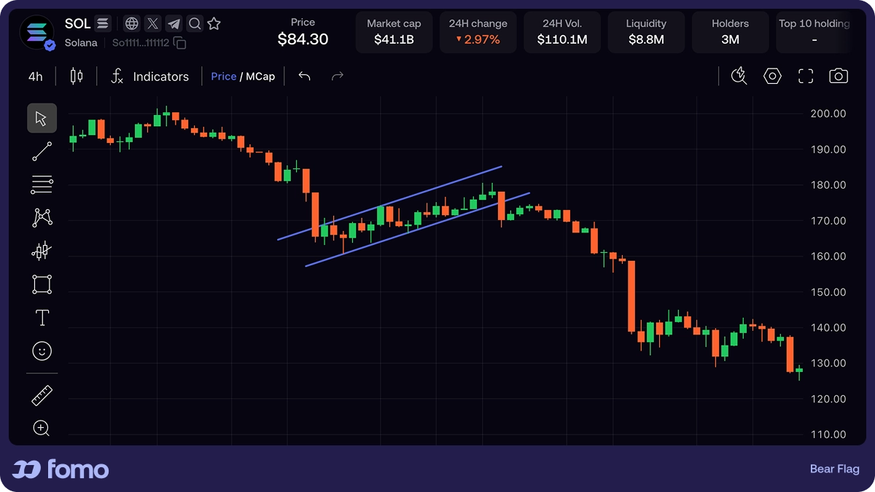Click the Market cap $41.1B card
875x492 pixels.
point(394,32)
